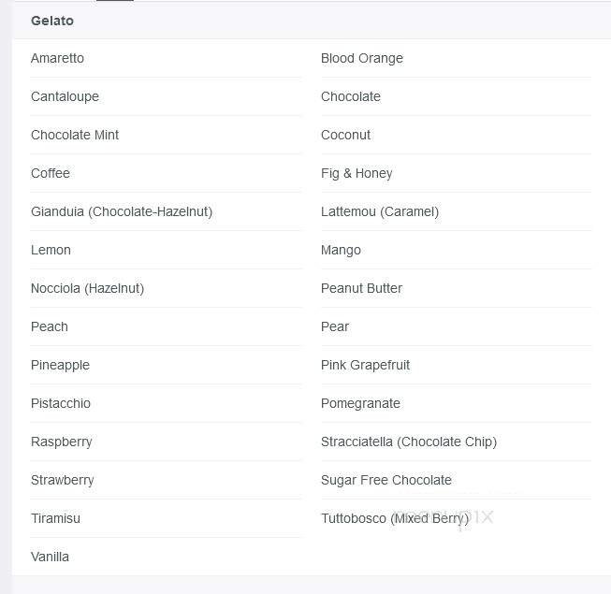The image size is (611, 594).
Task: Click the Coffee flavor entry
Action: coord(51,173)
